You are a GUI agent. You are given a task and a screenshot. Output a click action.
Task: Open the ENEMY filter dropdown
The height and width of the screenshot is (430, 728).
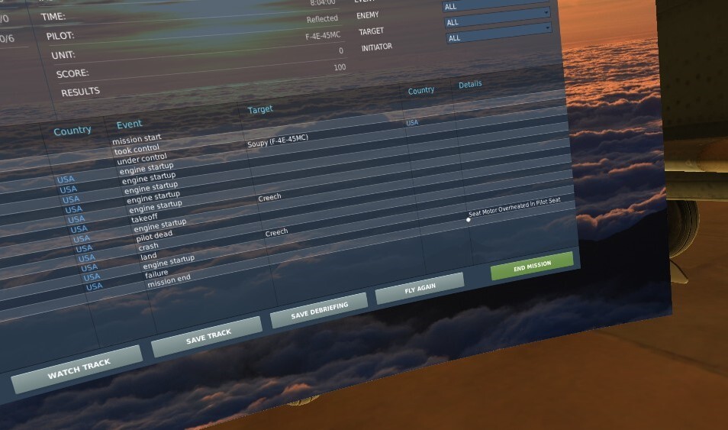click(495, 3)
